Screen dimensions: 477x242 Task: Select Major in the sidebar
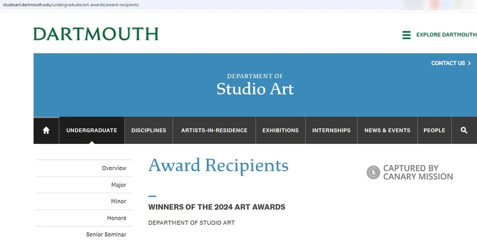(x=118, y=185)
